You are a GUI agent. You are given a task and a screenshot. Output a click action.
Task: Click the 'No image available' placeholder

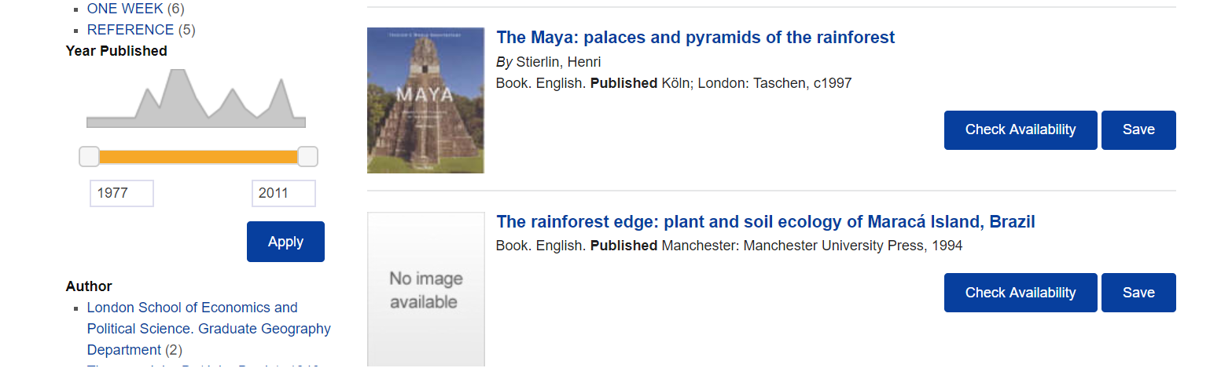[x=425, y=290]
